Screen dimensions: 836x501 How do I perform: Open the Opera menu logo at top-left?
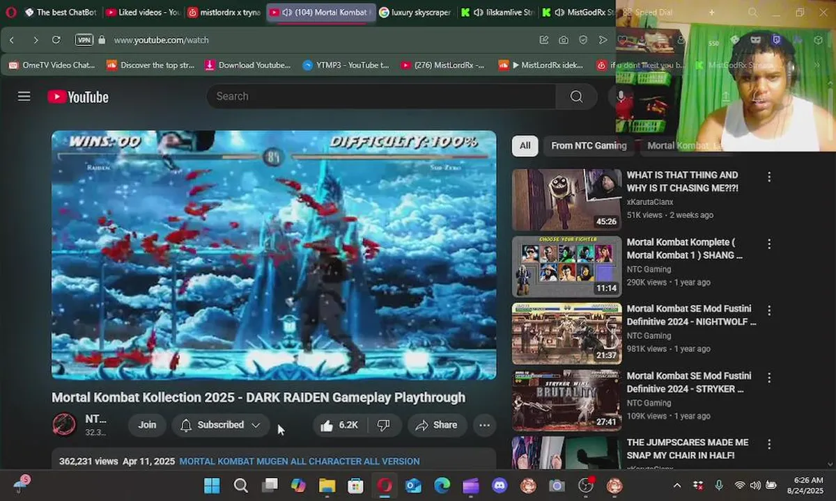pyautogui.click(x=10, y=13)
